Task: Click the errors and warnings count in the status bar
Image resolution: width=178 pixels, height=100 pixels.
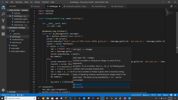Action: click(20, 95)
